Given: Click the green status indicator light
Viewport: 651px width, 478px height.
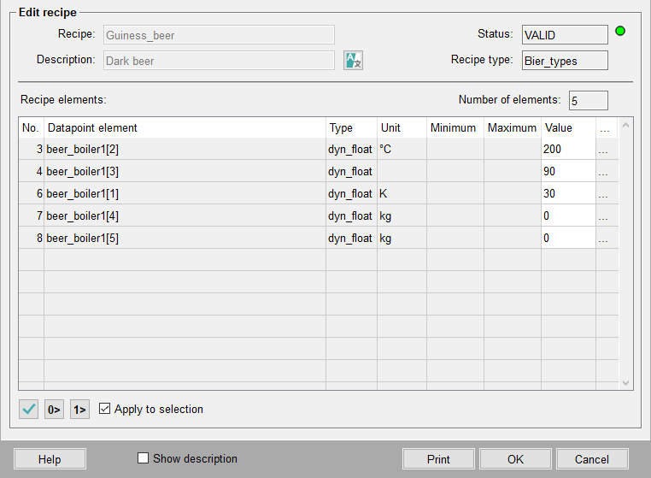Looking at the screenshot, I should click(x=620, y=32).
